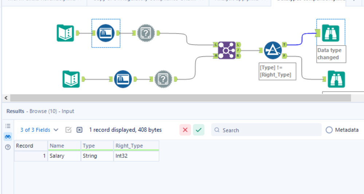Viewport: 364px width, 194px height.
Task: Click the Join tool's R input anchor
Action: [215, 56]
